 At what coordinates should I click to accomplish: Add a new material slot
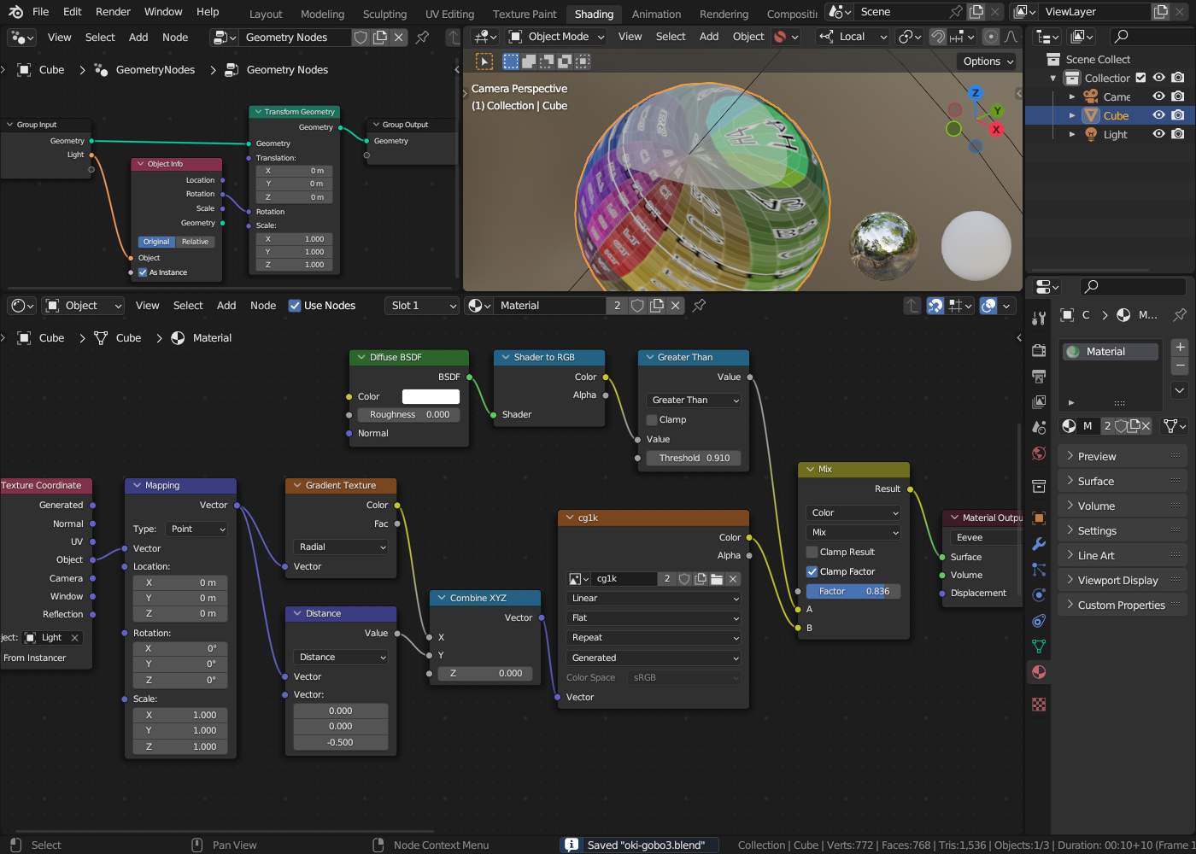[1180, 347]
